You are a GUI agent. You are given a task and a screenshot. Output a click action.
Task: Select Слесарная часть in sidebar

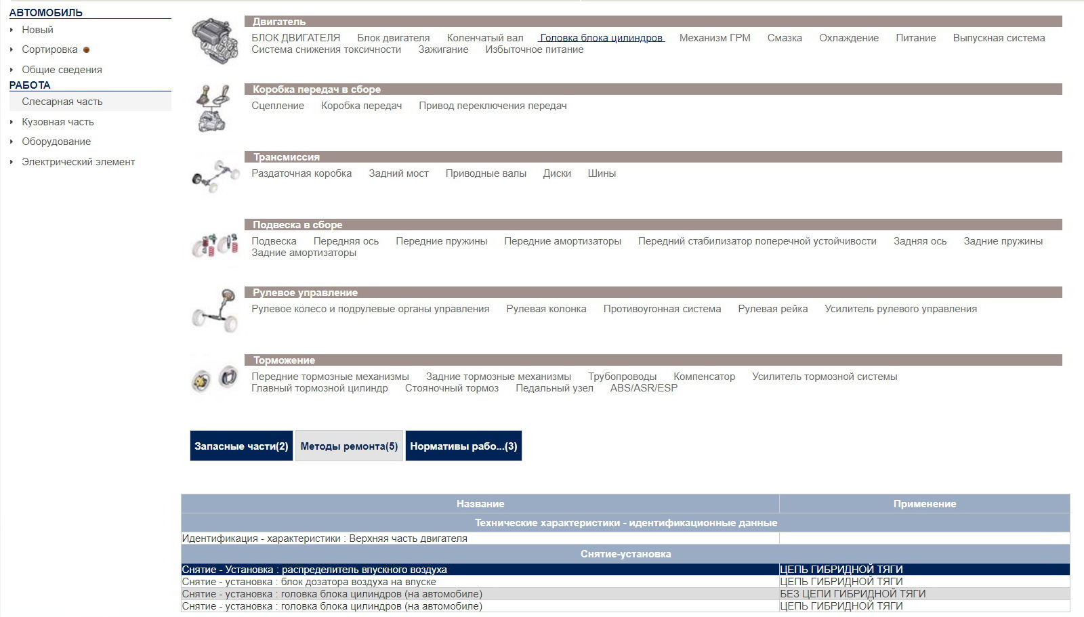pyautogui.click(x=62, y=102)
